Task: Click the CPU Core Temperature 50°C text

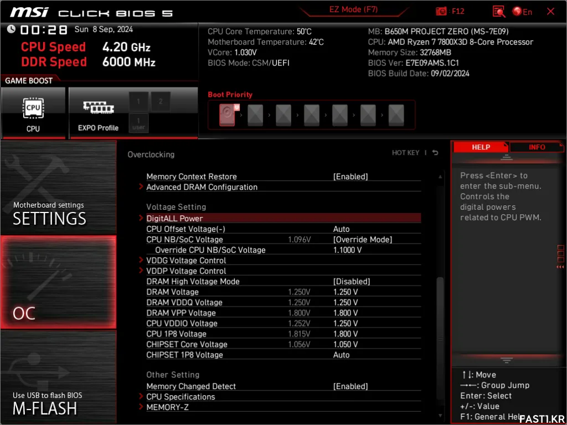Action: 260,32
